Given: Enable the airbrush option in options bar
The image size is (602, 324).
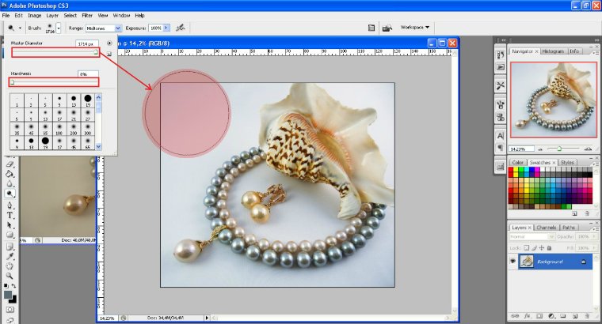Looking at the screenshot, I should 180,28.
